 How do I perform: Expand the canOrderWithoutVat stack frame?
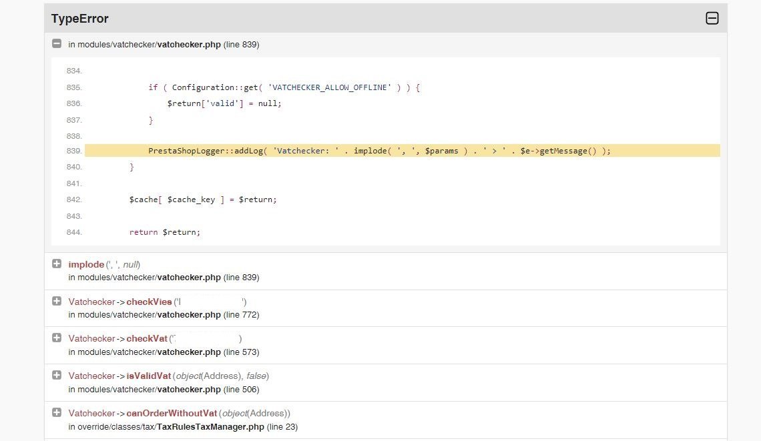coord(57,413)
